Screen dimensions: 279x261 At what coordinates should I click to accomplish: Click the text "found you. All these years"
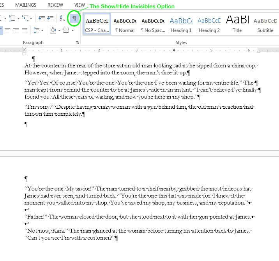pos(56,97)
